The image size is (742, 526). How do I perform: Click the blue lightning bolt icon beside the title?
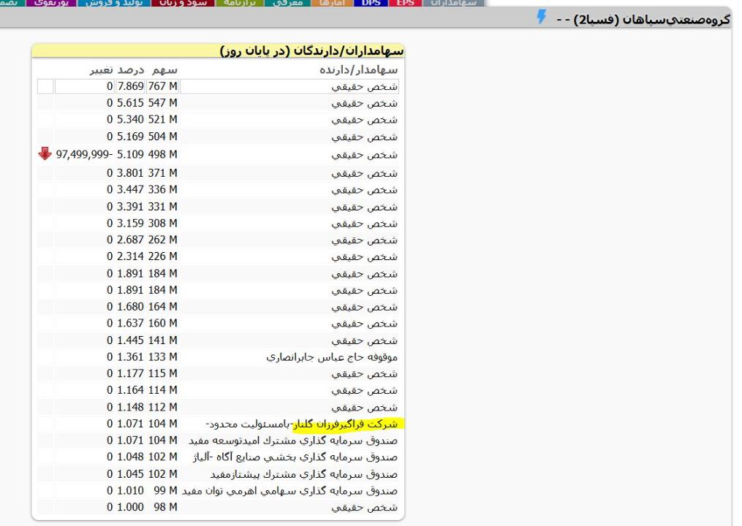click(542, 18)
